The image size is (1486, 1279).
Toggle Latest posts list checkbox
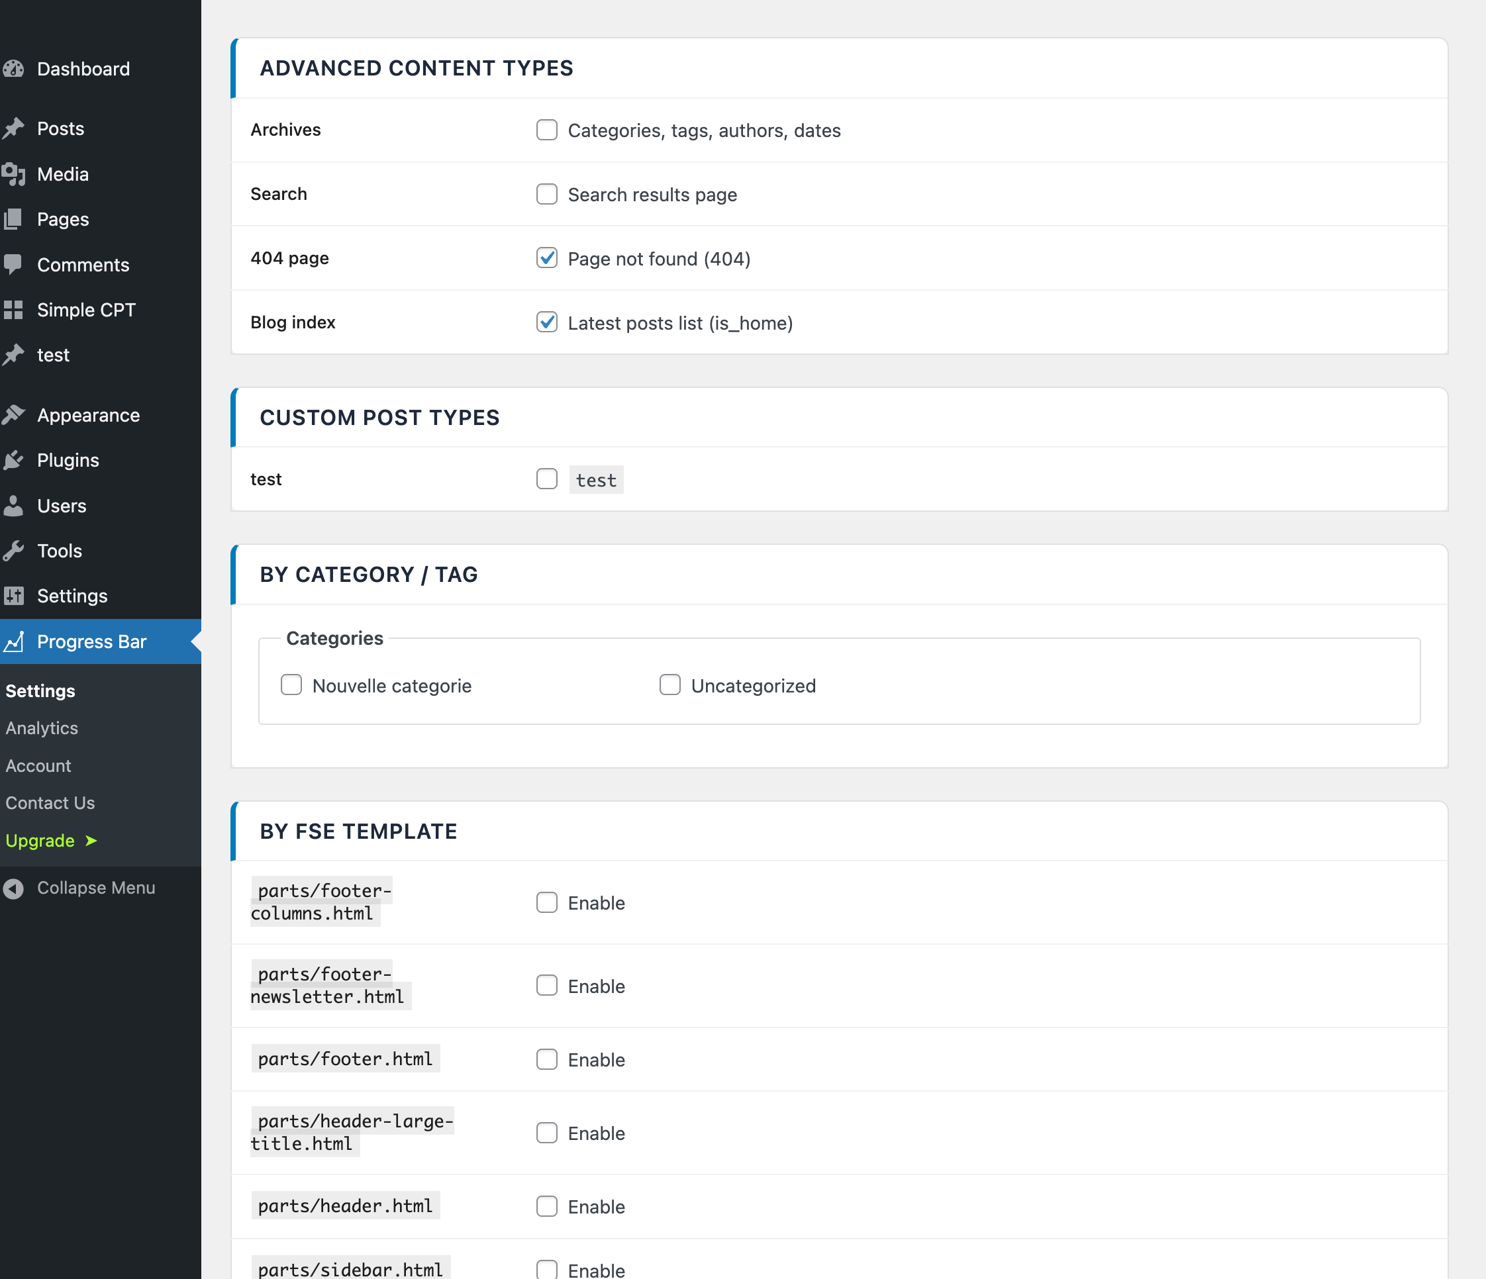click(546, 322)
